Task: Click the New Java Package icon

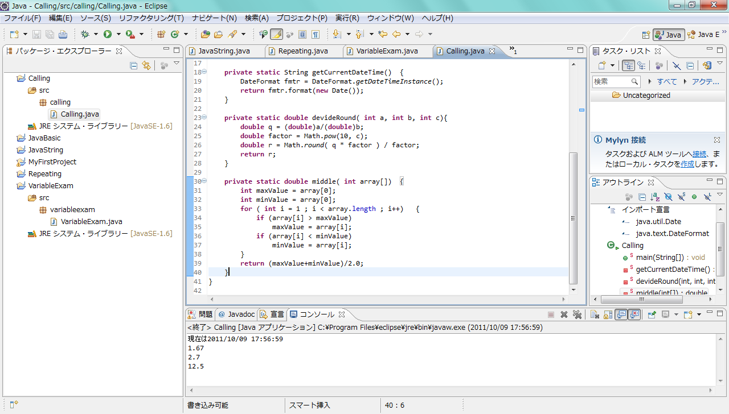Action: pos(161,34)
